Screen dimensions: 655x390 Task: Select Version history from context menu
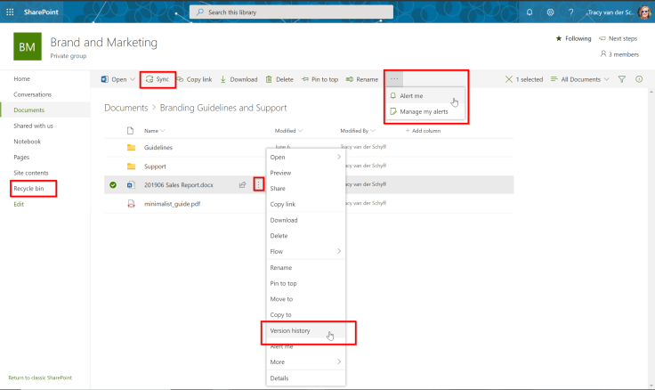click(290, 330)
